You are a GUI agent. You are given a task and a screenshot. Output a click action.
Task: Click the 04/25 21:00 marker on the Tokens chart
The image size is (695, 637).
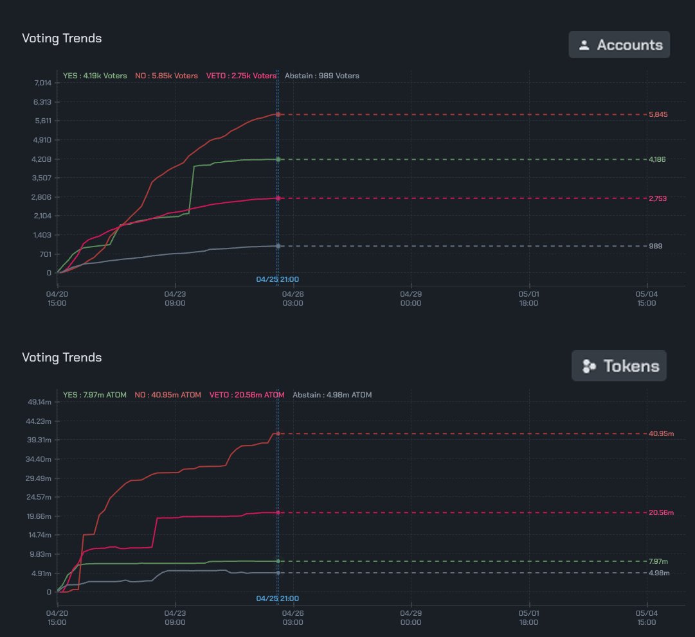coord(276,598)
